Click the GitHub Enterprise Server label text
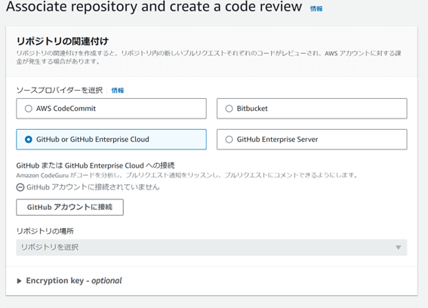 (277, 140)
